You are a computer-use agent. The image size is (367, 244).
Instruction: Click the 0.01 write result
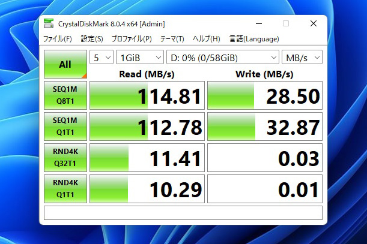tap(265, 189)
